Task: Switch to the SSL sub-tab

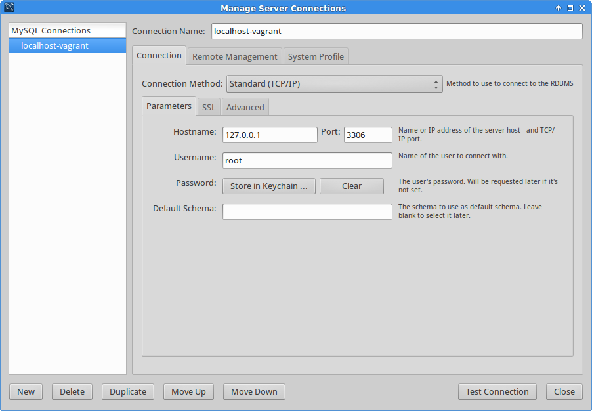Action: [x=209, y=107]
